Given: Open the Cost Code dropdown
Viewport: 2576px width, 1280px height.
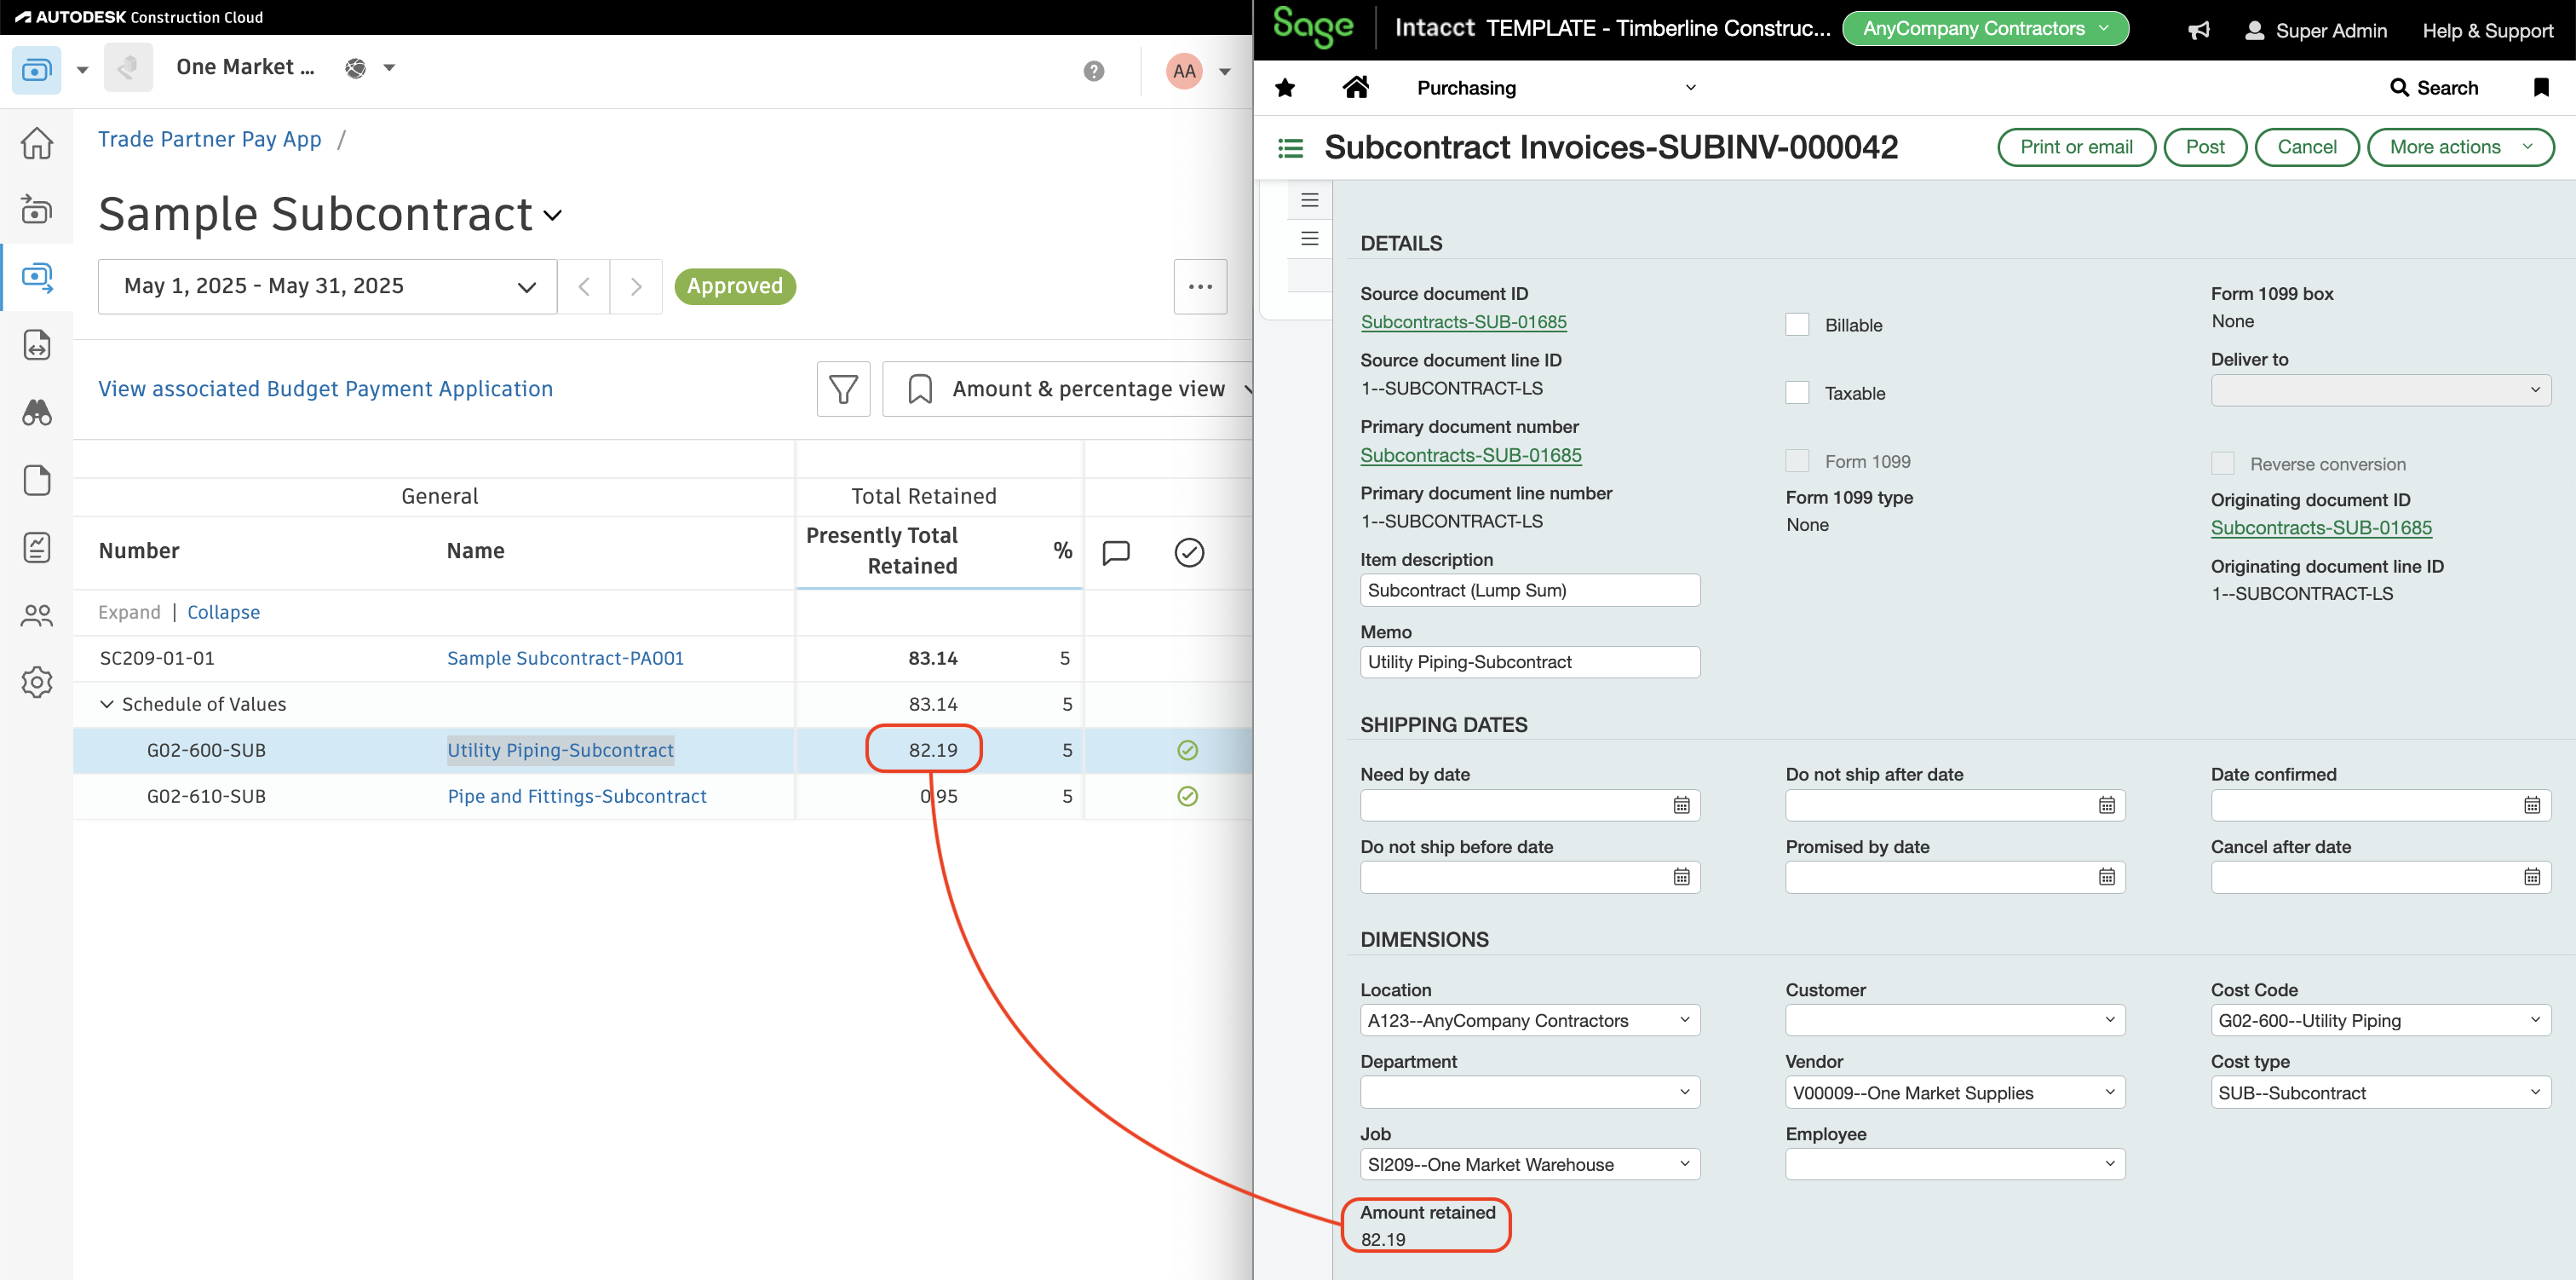Looking at the screenshot, I should coord(2380,1020).
